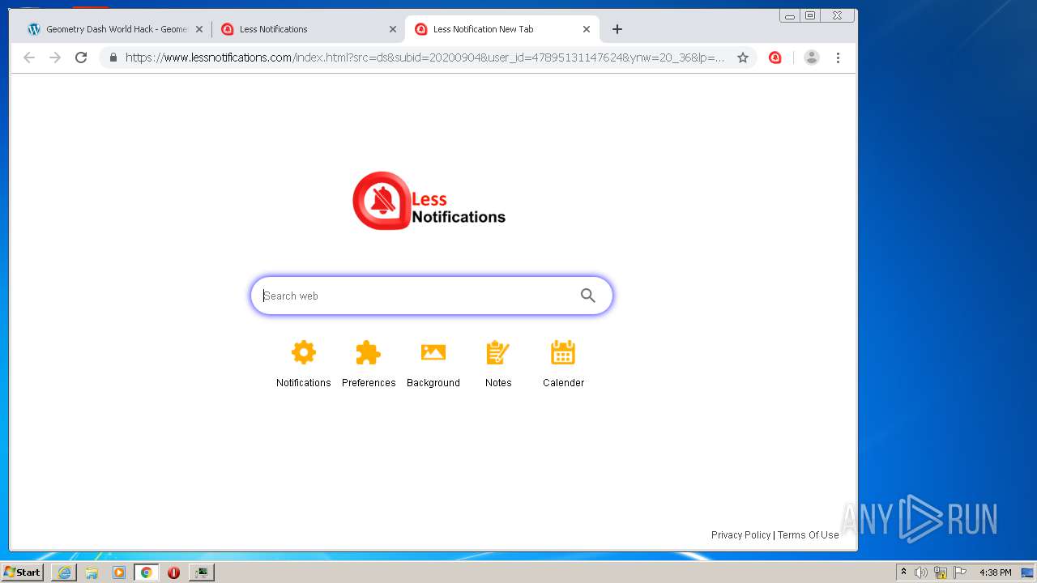The image size is (1037, 583).
Task: Open the Windows Start menu
Action: click(22, 572)
